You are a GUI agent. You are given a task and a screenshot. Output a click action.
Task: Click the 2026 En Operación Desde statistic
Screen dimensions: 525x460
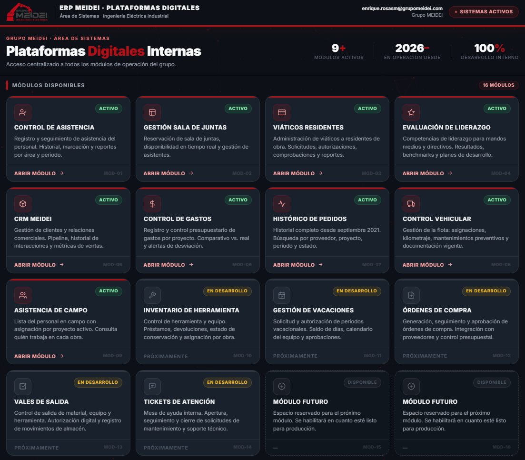coord(412,51)
